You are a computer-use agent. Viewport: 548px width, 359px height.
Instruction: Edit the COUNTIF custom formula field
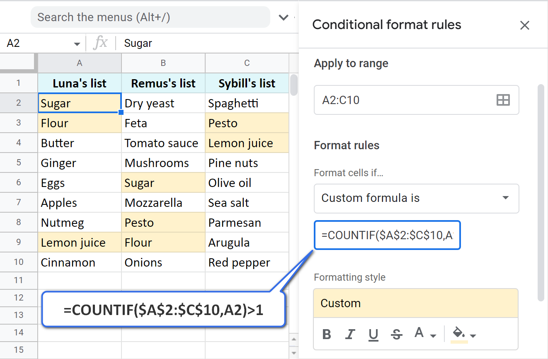coord(387,235)
